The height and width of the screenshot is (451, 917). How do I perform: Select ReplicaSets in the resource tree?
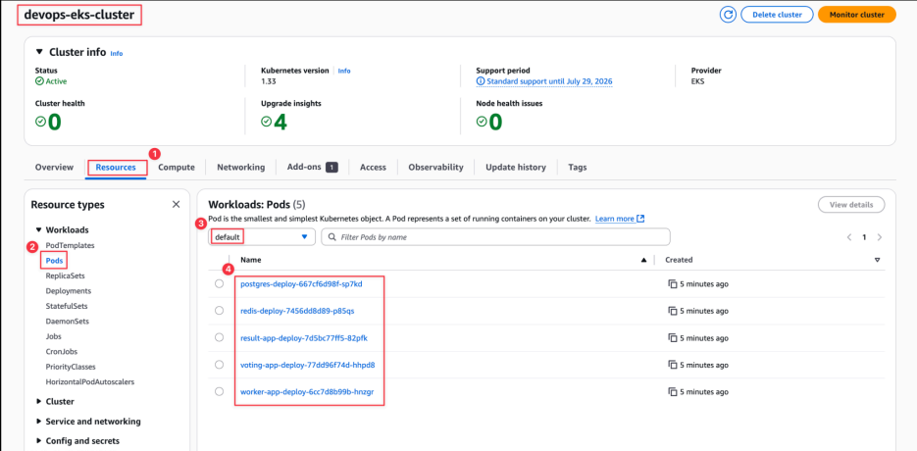click(65, 276)
